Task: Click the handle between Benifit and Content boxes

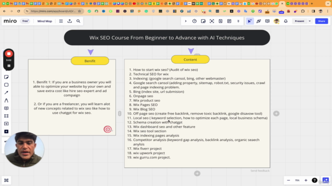Action: coord(120,114)
